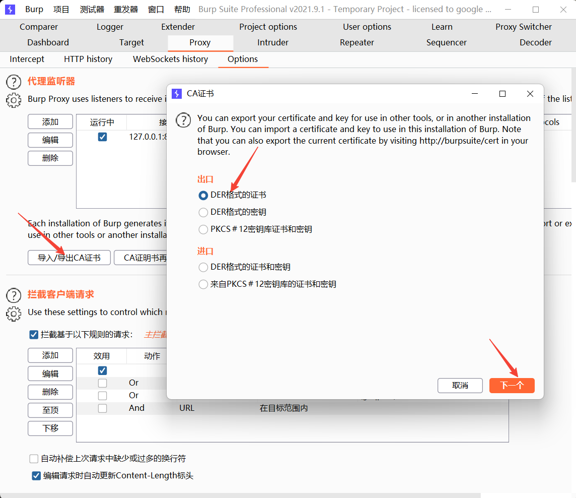This screenshot has width=576, height=498.
Task: Open the 帮助 menu
Action: coord(182,9)
